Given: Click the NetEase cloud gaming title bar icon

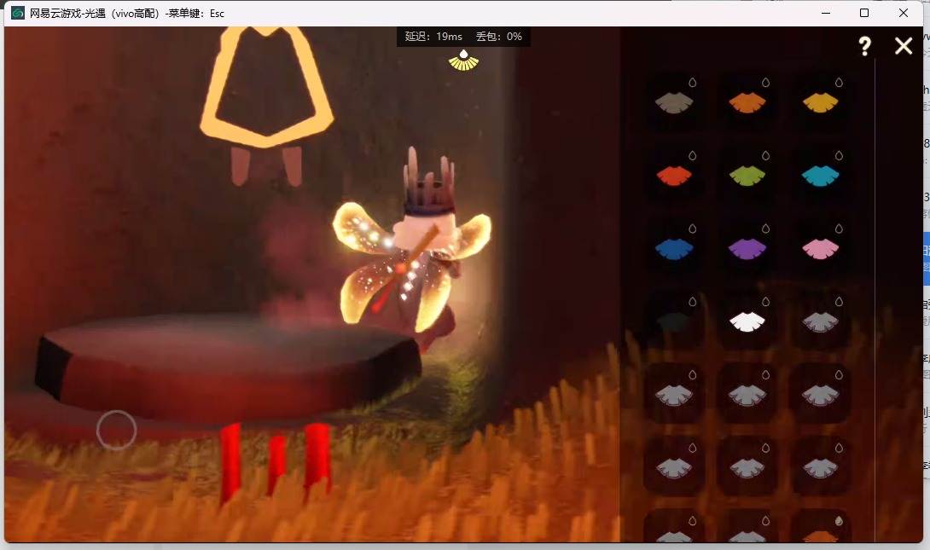Looking at the screenshot, I should 18,13.
